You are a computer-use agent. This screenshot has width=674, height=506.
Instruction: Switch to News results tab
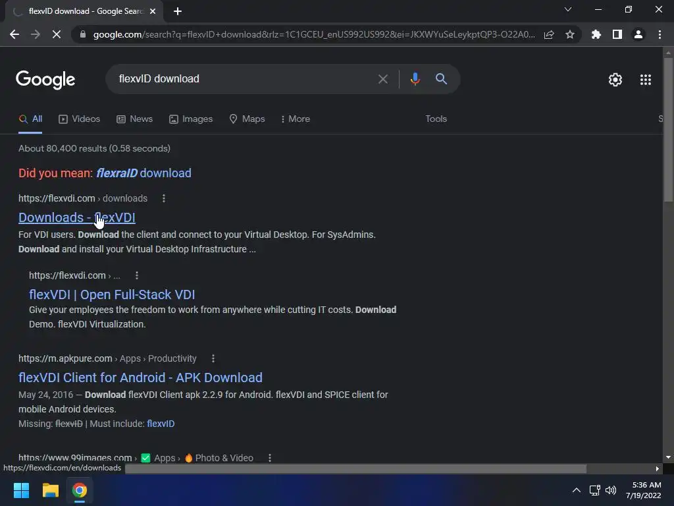pos(134,119)
